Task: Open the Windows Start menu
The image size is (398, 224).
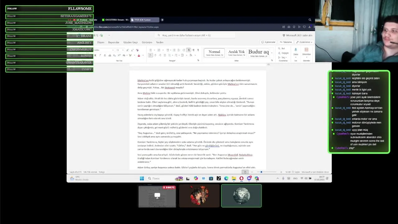Action: click(x=142, y=178)
